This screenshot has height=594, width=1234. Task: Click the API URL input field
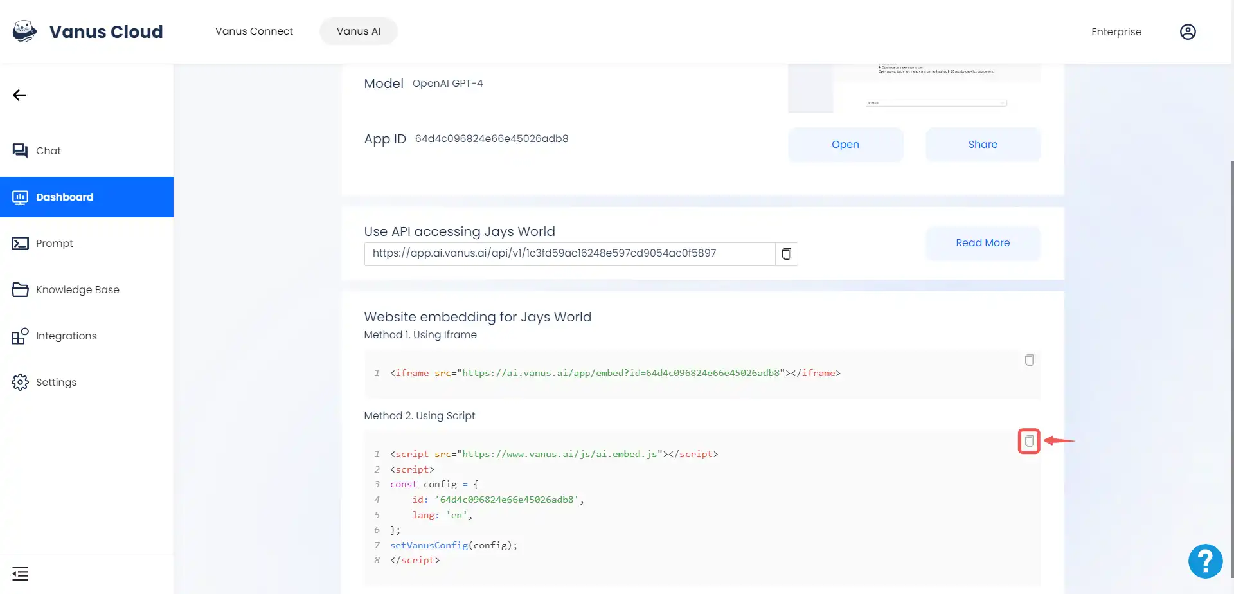click(569, 254)
